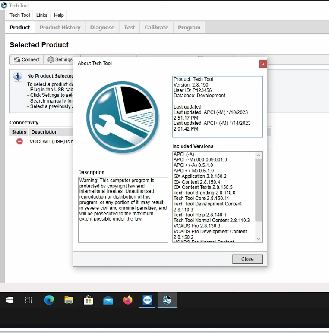
Task: Switch to the Program tab
Action: (189, 28)
